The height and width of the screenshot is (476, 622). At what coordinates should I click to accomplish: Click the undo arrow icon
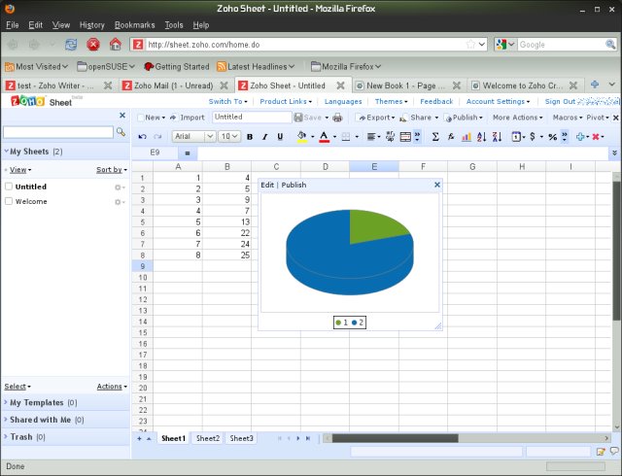click(x=143, y=137)
